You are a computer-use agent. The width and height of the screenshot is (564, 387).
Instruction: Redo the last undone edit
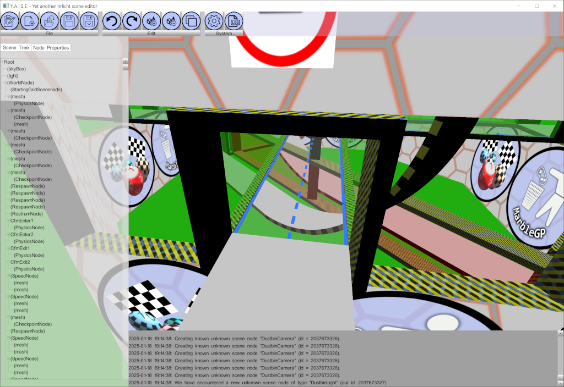click(x=132, y=21)
